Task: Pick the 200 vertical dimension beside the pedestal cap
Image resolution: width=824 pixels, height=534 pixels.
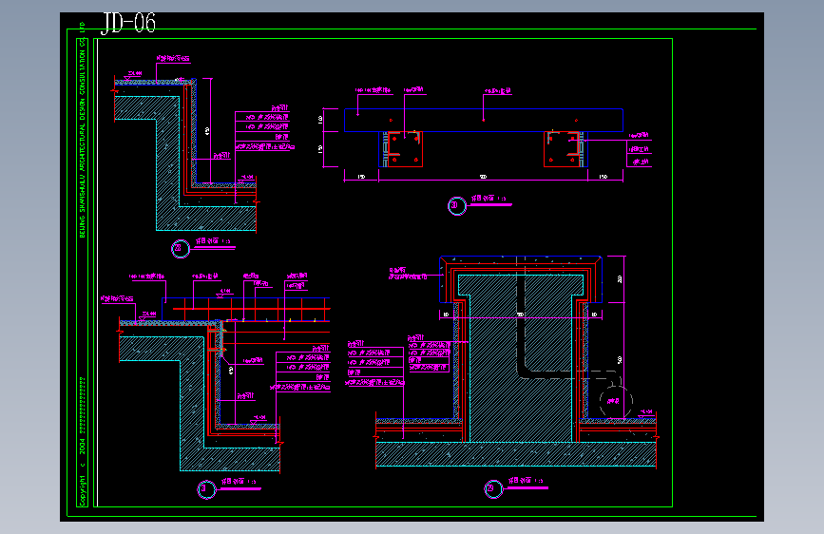Action: (x=620, y=279)
